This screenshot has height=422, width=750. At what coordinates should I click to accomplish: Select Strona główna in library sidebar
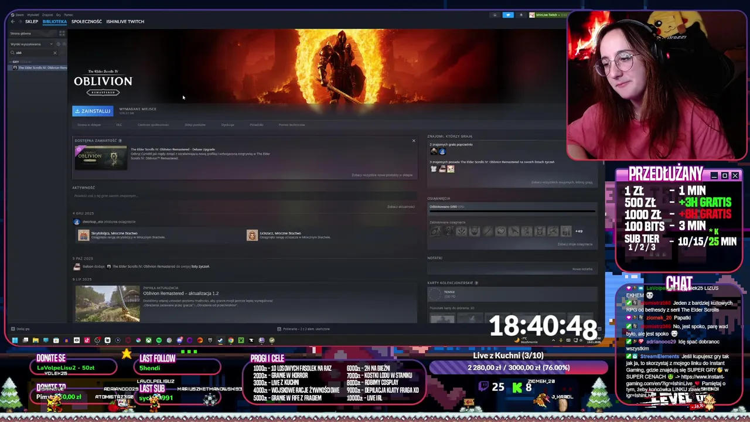coord(32,33)
